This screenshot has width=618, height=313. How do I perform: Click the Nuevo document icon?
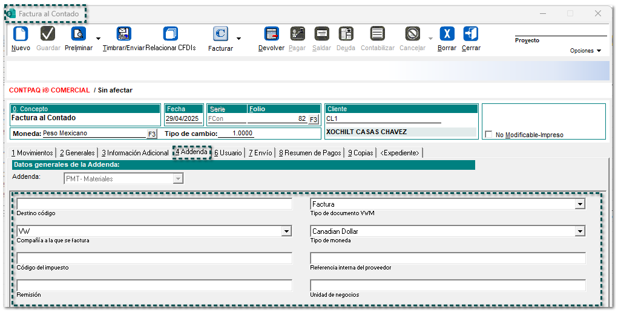[x=21, y=34]
